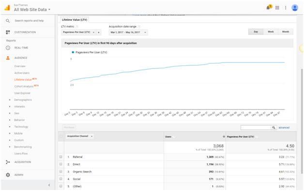Click the Referral channel link
This screenshot has height=191, width=304.
coord(77,157)
